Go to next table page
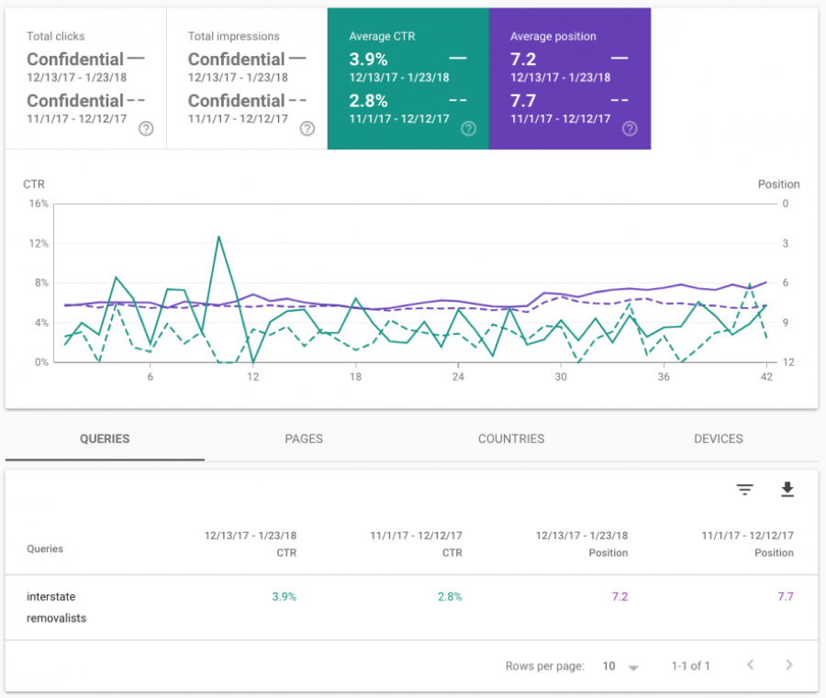826x698 pixels. click(788, 666)
